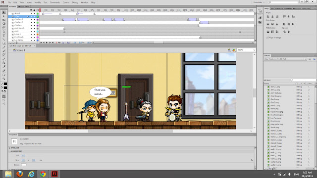Image resolution: width=317 pixels, height=178 pixels.
Task: Click the align left edge icon
Action: tap(268, 16)
